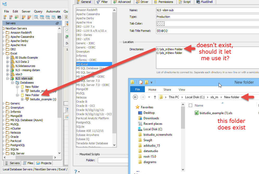The image size is (259, 174).
Task: Open the Server menu
Action: tap(26, 11)
